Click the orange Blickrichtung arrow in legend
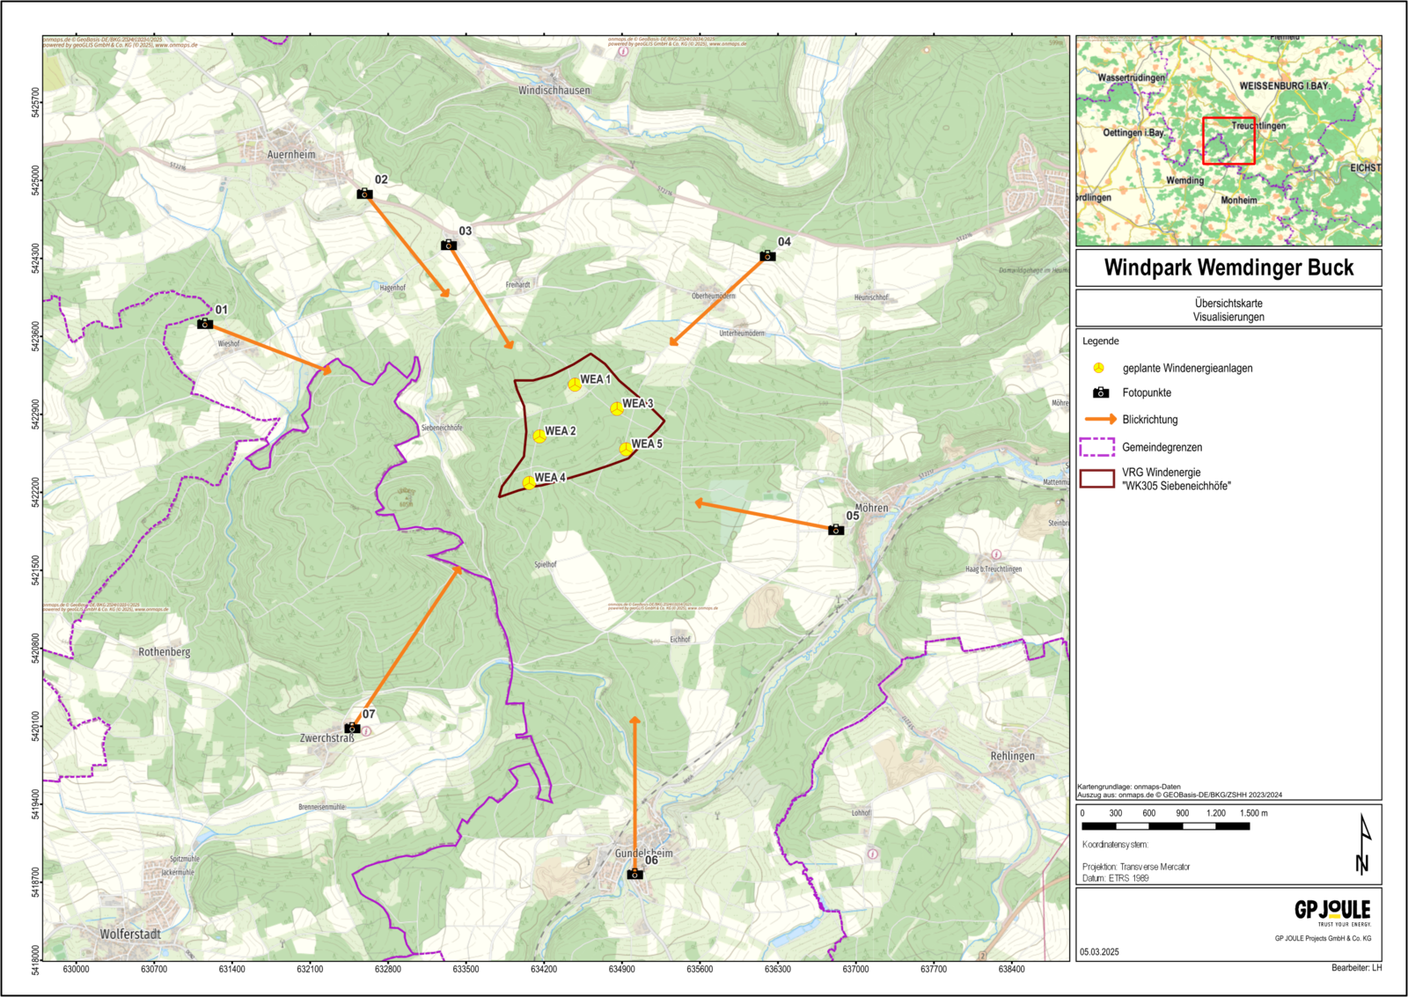The height and width of the screenshot is (997, 1408). [x=1100, y=420]
